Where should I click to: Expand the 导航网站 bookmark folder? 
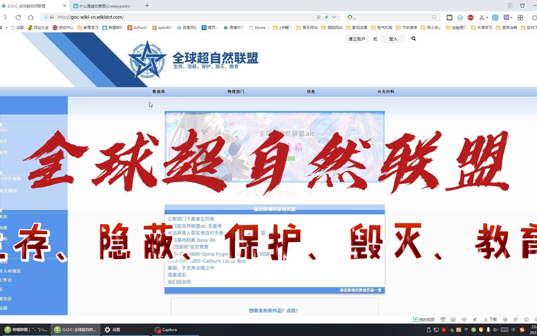332,28
